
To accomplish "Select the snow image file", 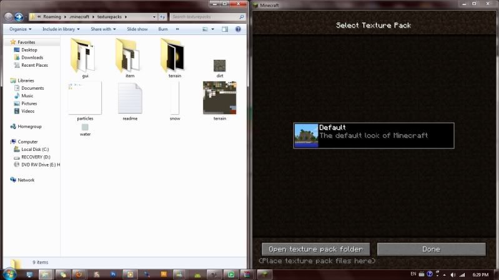I will pyautogui.click(x=175, y=100).
